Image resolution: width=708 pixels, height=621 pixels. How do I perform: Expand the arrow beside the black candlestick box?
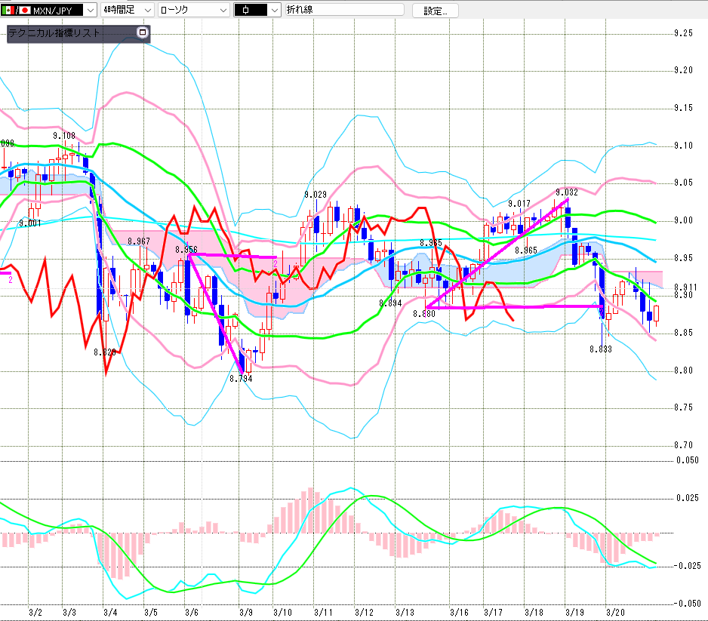click(273, 11)
